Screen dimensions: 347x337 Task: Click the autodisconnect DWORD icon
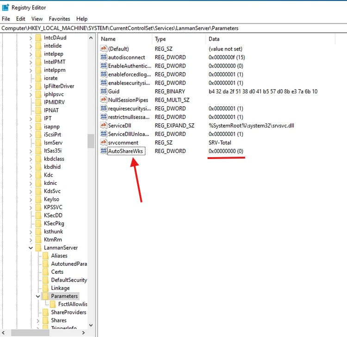104,57
